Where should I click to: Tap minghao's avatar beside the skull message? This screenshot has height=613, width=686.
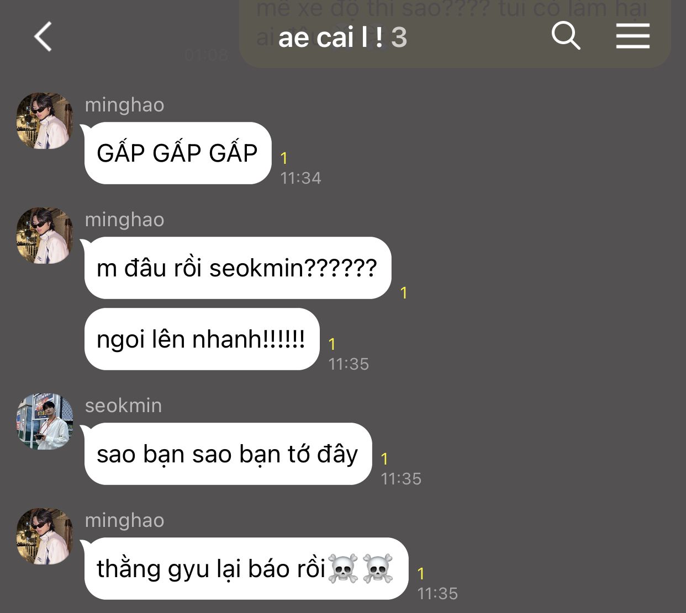pos(45,536)
